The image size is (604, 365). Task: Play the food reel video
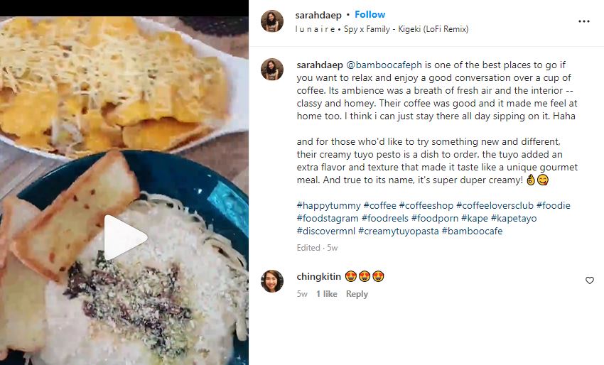pyautogui.click(x=124, y=237)
